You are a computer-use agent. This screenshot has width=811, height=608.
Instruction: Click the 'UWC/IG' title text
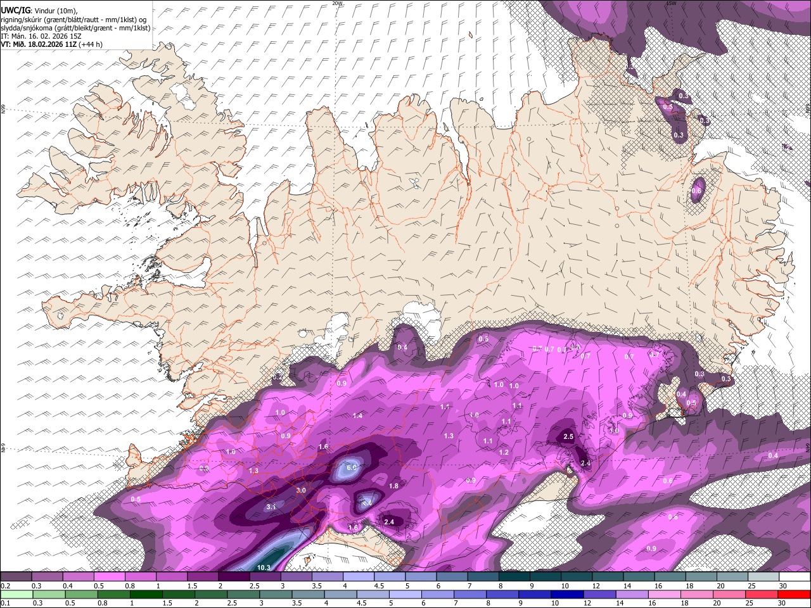(15, 9)
